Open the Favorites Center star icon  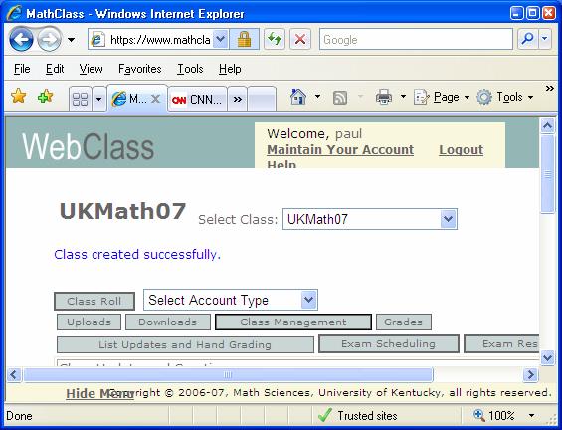pyautogui.click(x=18, y=97)
